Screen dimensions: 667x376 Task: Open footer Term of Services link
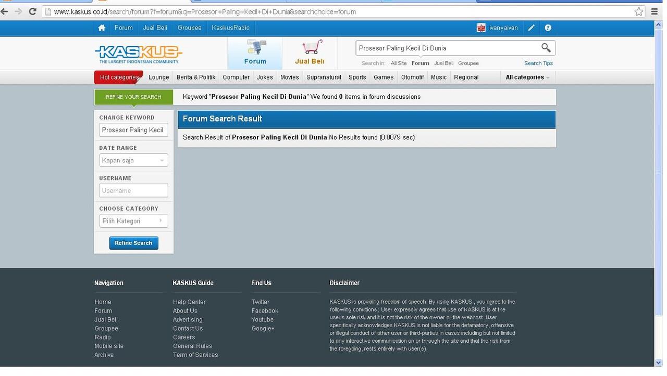tap(195, 355)
